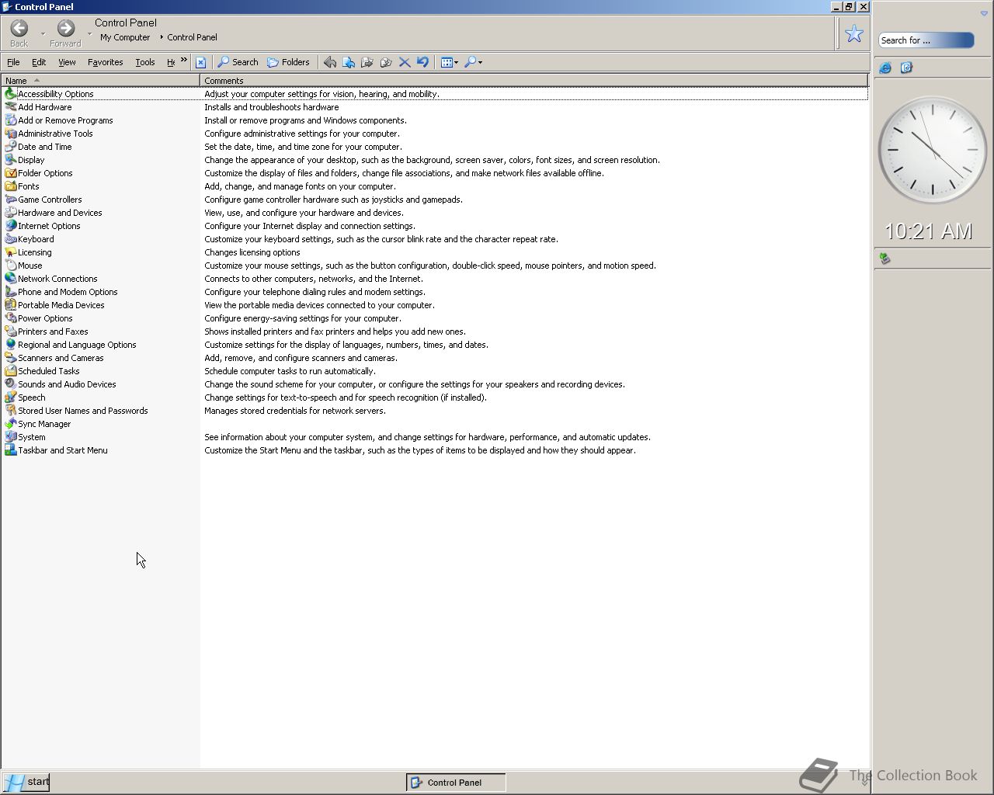Screen dimensions: 994x795
Task: Go to My Computer in breadcrumb
Action: pyautogui.click(x=125, y=37)
